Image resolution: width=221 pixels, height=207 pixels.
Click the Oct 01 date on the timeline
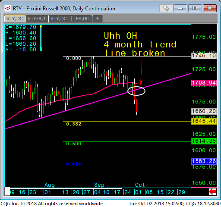tap(138, 192)
